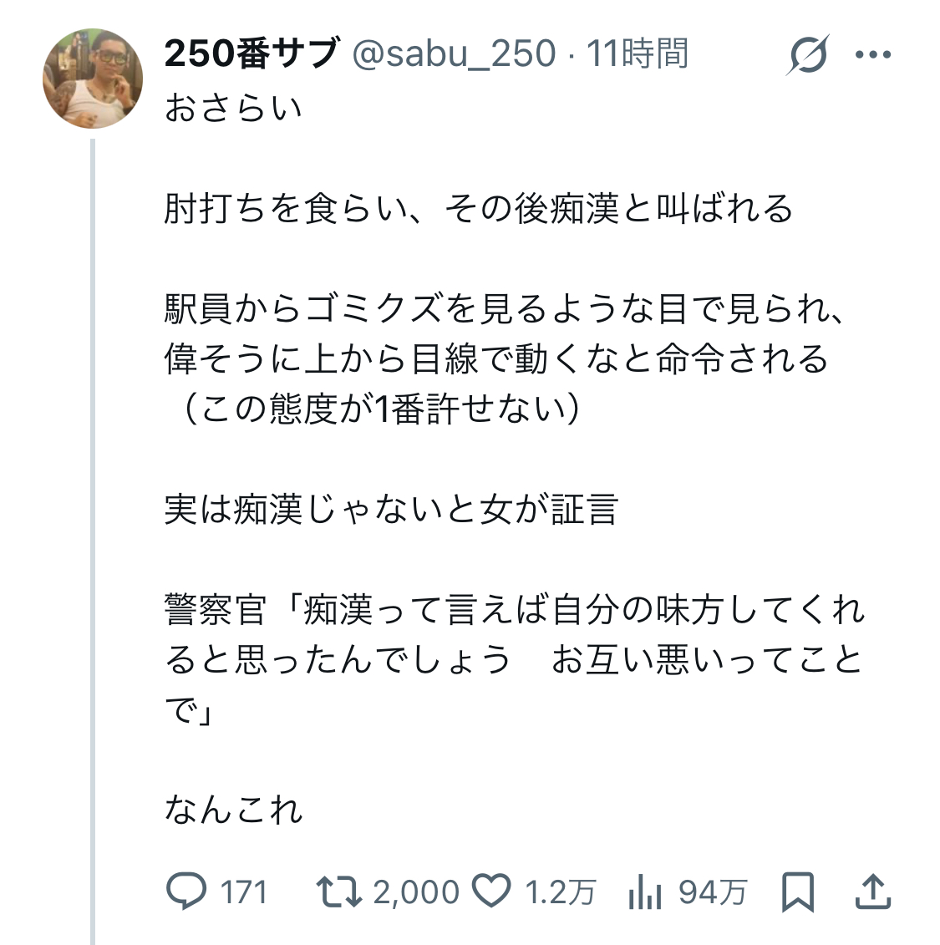This screenshot has height=945, width=940.
Task: Open the 250番サブ profile picture
Action: 93,79
